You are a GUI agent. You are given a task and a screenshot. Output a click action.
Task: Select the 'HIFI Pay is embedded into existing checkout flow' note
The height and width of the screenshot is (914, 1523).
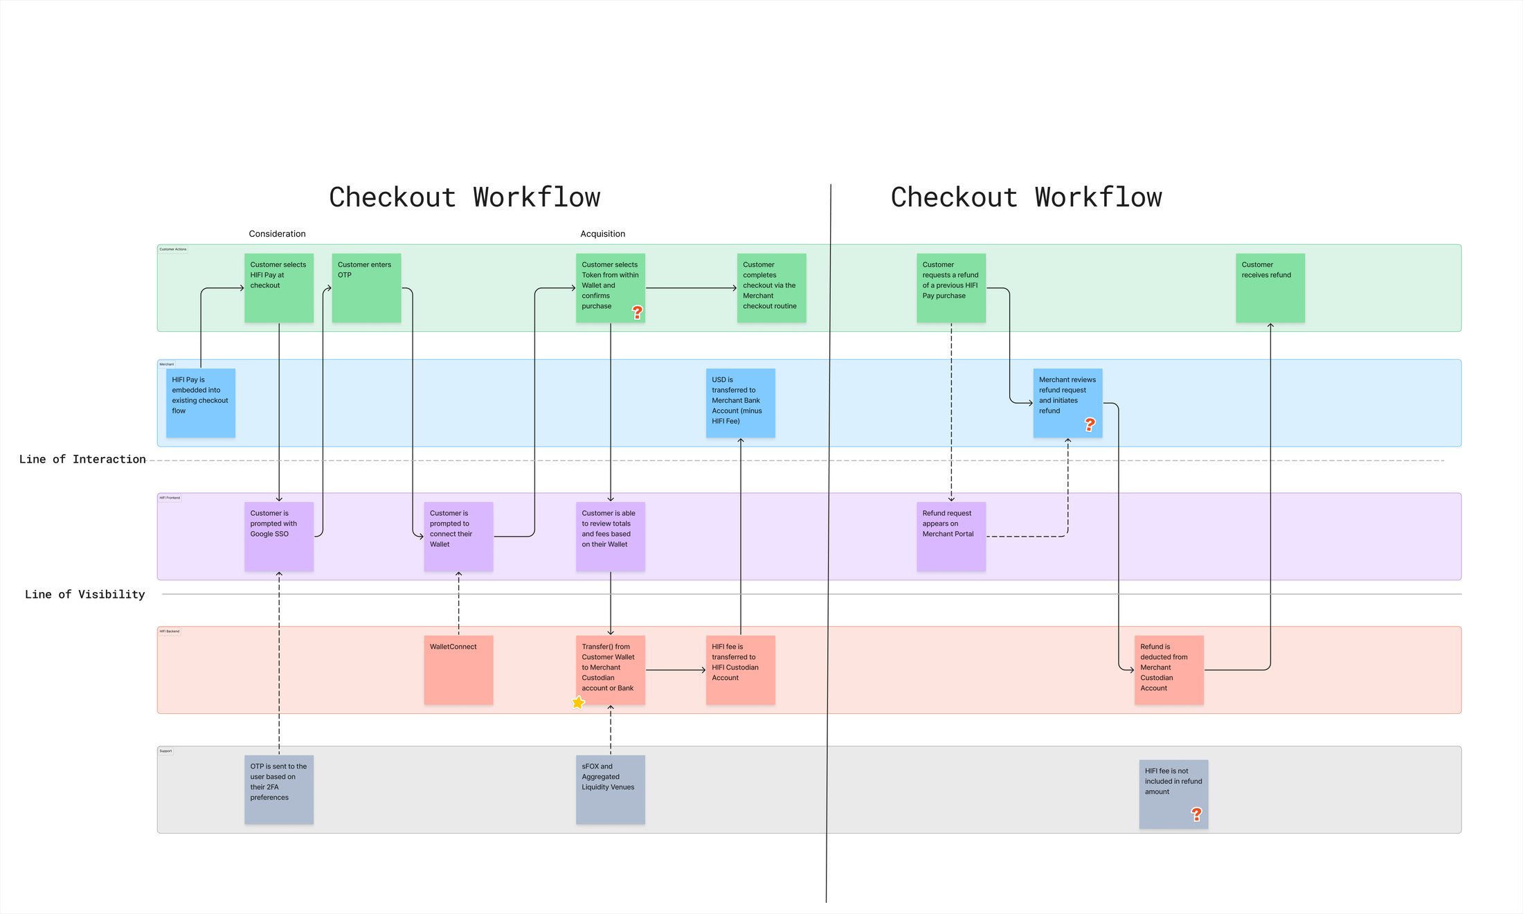tap(201, 403)
